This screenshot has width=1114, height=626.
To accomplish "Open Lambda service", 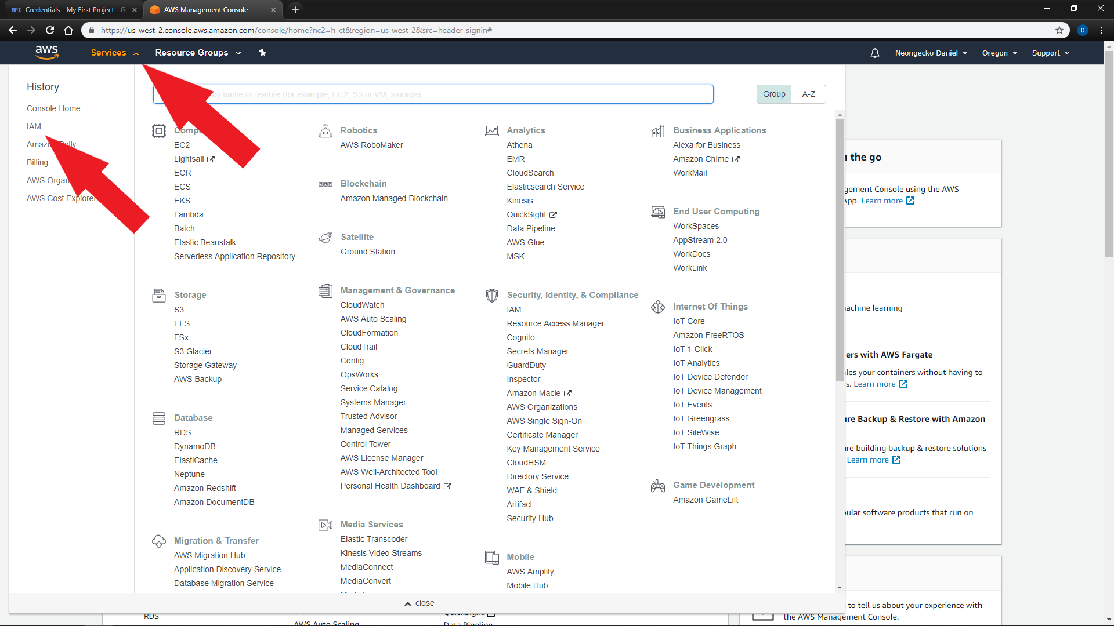I will click(x=189, y=214).
